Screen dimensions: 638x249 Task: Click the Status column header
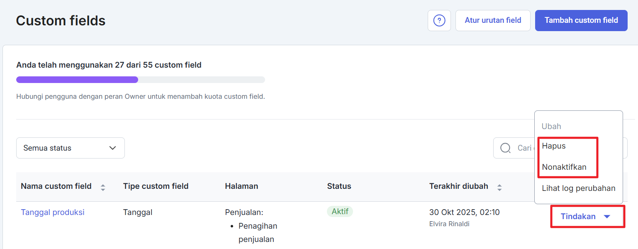(x=339, y=186)
